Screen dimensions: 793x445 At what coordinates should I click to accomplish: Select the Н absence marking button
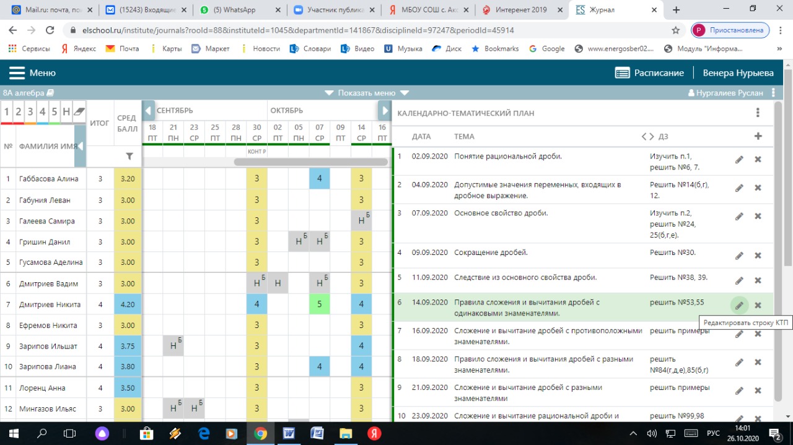point(66,112)
